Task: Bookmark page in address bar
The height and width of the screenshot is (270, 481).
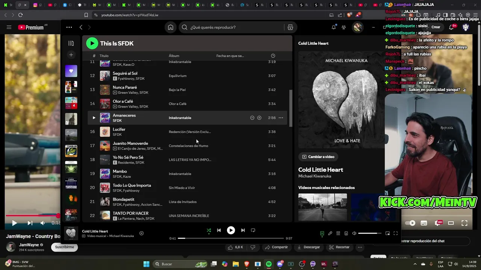Action: (x=86, y=15)
